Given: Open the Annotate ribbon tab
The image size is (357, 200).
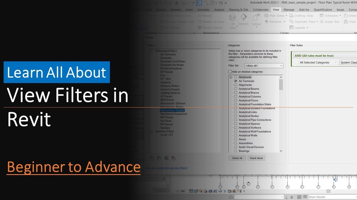Looking at the screenshot, I should point(203,10).
